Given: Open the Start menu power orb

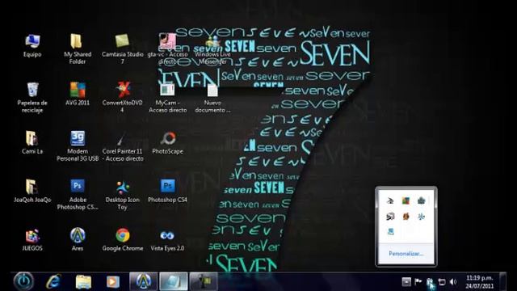Looking at the screenshot, I should [23, 281].
